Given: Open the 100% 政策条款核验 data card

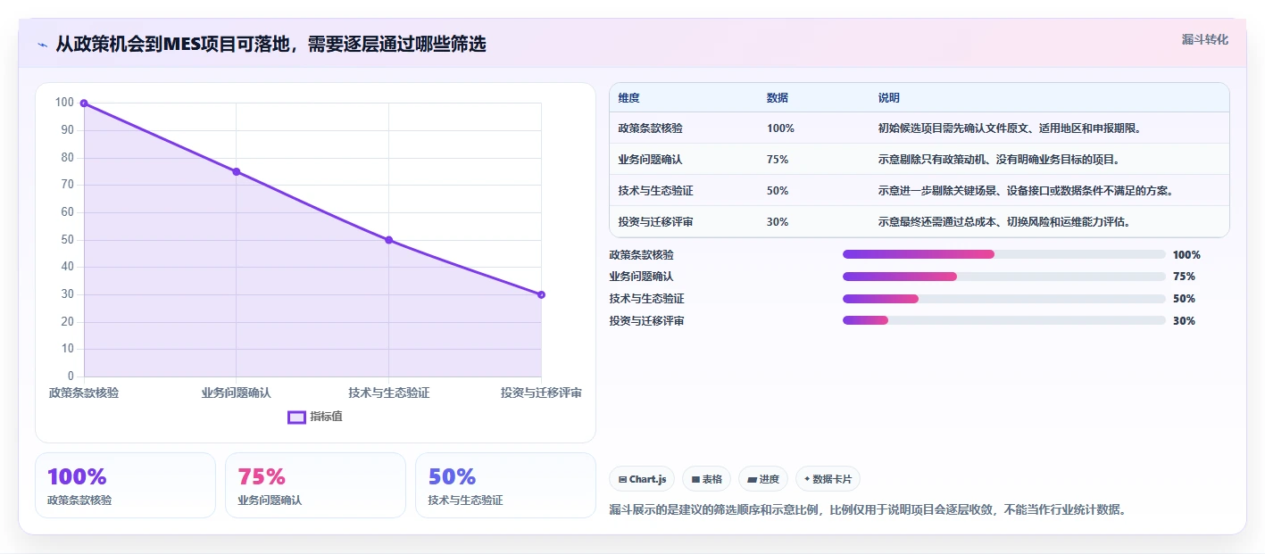Looking at the screenshot, I should click(125, 485).
